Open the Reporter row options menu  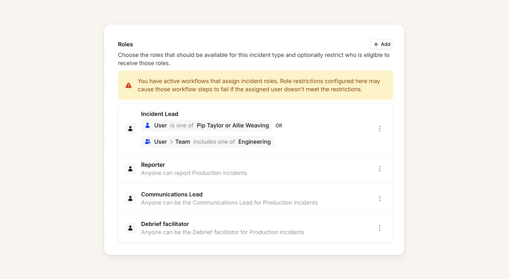click(x=379, y=169)
